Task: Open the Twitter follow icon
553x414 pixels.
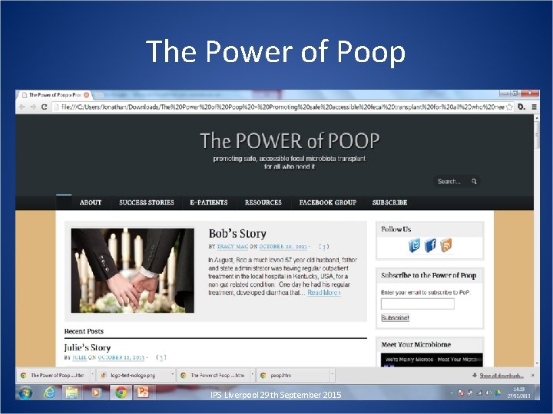Action: [415, 245]
